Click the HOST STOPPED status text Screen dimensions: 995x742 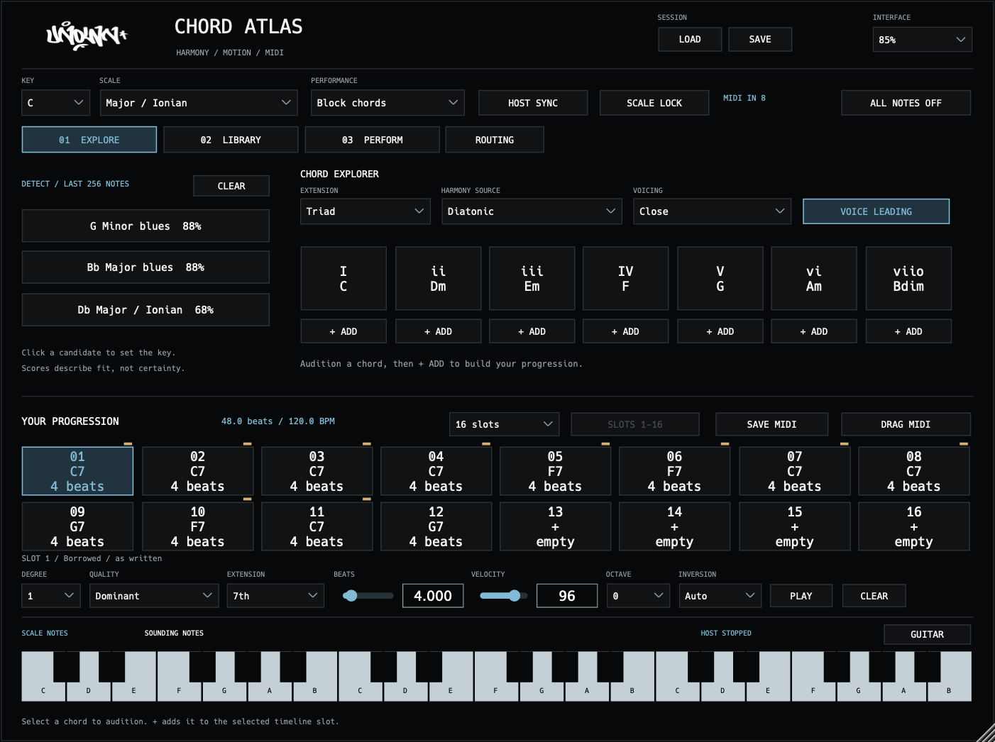[726, 633]
